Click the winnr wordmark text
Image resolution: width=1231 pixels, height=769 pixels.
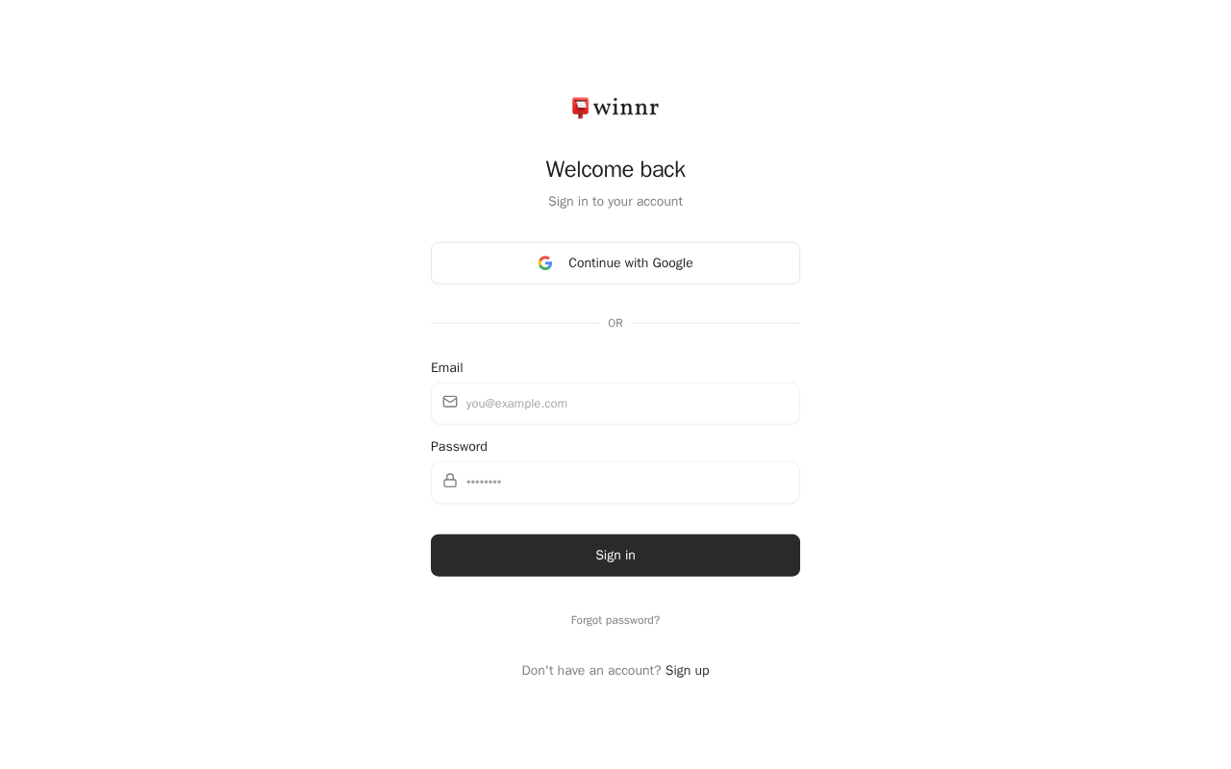point(626,108)
